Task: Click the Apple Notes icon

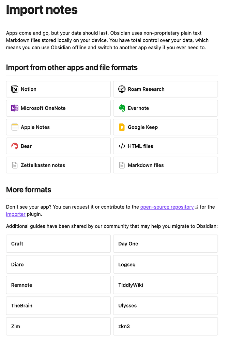Action: (x=14, y=127)
